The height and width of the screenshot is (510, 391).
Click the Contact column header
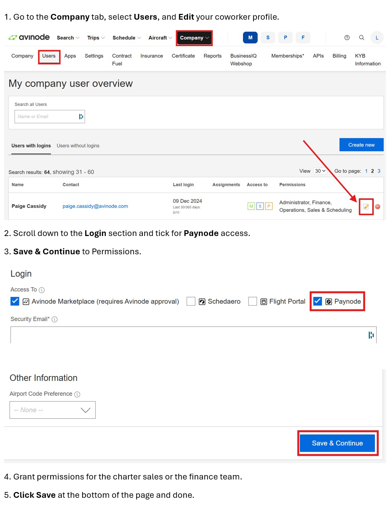tap(71, 185)
